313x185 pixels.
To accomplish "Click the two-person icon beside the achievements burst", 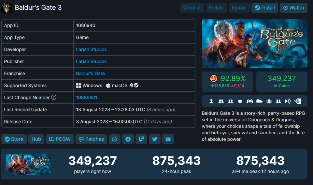I will (x=231, y=101).
